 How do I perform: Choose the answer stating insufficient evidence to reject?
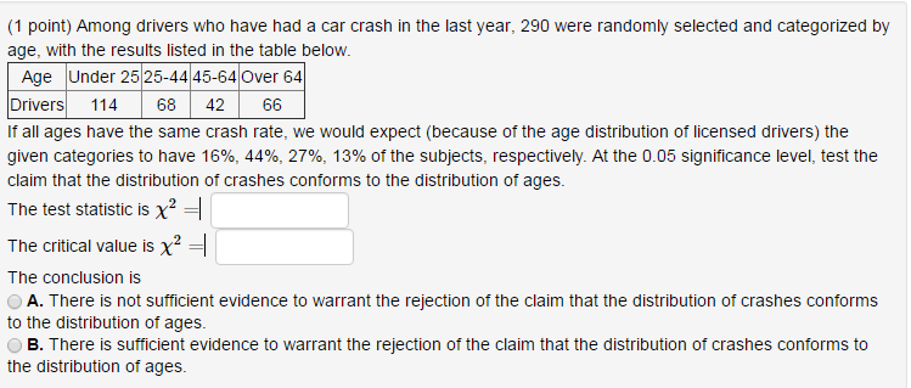(x=15, y=302)
